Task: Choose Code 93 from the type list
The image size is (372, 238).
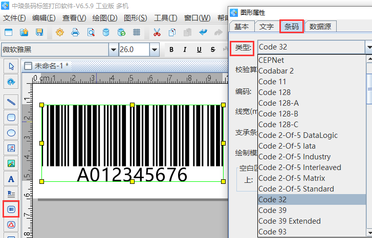Action: click(312, 231)
